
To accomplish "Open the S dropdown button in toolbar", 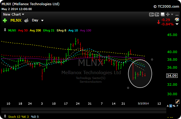I will click(152, 14).
